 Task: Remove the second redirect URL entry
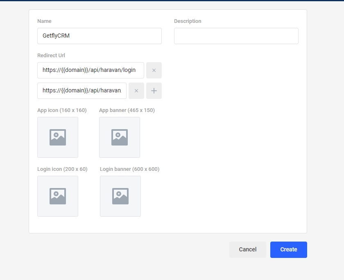[x=136, y=91]
